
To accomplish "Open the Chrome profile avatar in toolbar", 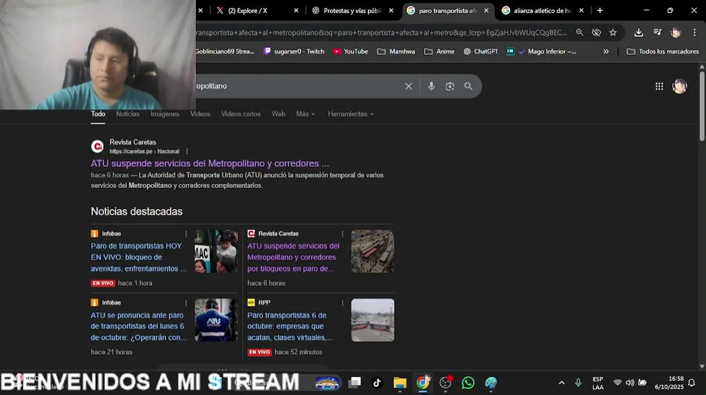I will tap(676, 32).
